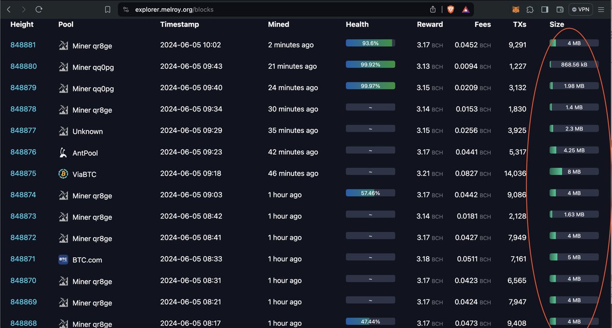Click the Reward column header
This screenshot has width=612, height=328.
click(430, 24)
